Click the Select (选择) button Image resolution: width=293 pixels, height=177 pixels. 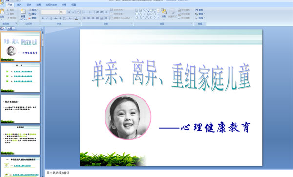(200, 18)
